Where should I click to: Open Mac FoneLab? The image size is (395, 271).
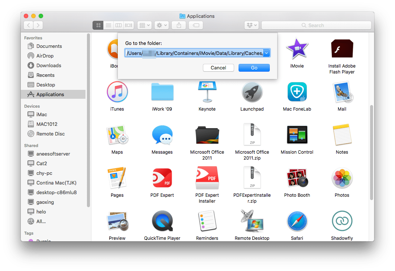297,92
